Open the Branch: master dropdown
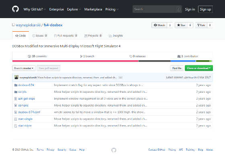 click(x=24, y=68)
